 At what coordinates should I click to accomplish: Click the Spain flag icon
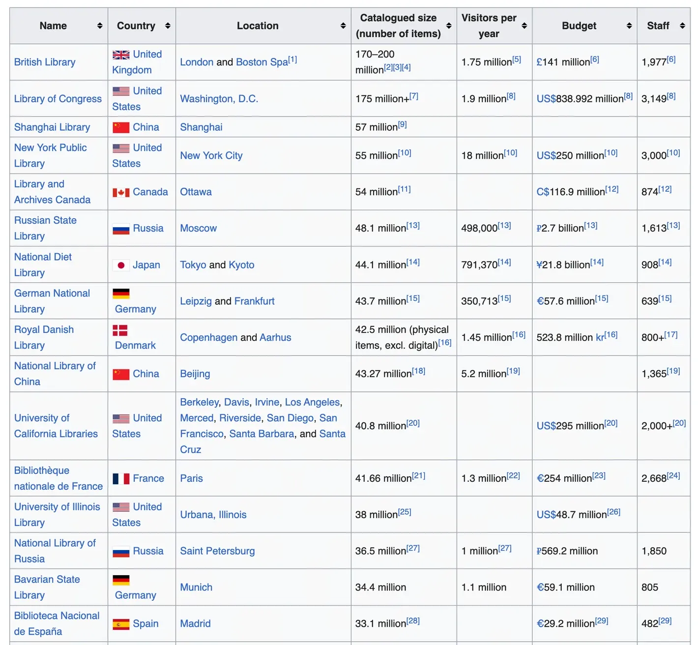tap(121, 624)
